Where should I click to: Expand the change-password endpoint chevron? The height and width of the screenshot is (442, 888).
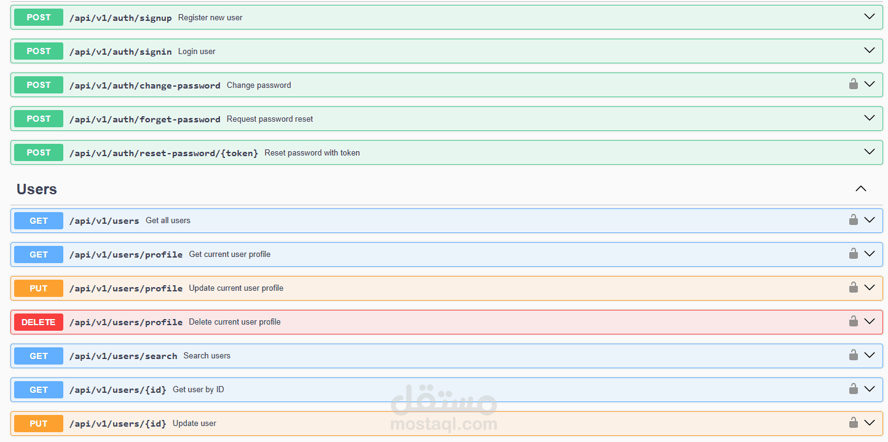pyautogui.click(x=870, y=84)
